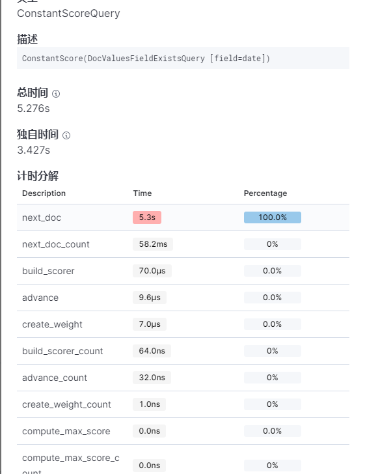The height and width of the screenshot is (474, 365).
Task: Select the next_doc_count row label
Action: point(56,244)
